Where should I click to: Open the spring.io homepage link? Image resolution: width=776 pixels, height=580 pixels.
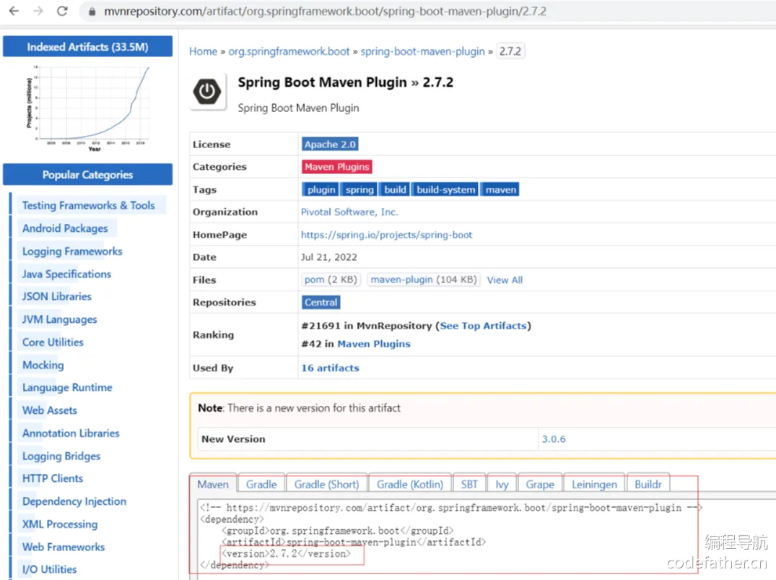[386, 235]
